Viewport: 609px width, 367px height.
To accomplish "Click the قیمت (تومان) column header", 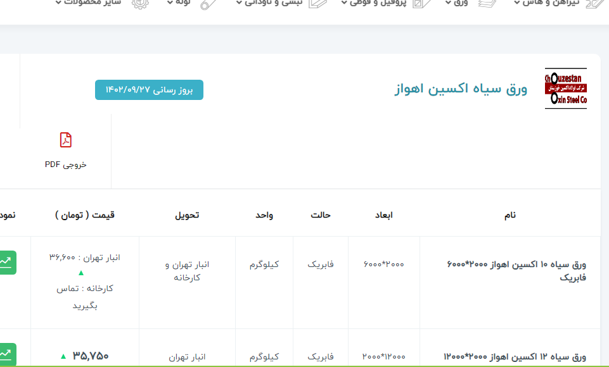I will coord(85,215).
